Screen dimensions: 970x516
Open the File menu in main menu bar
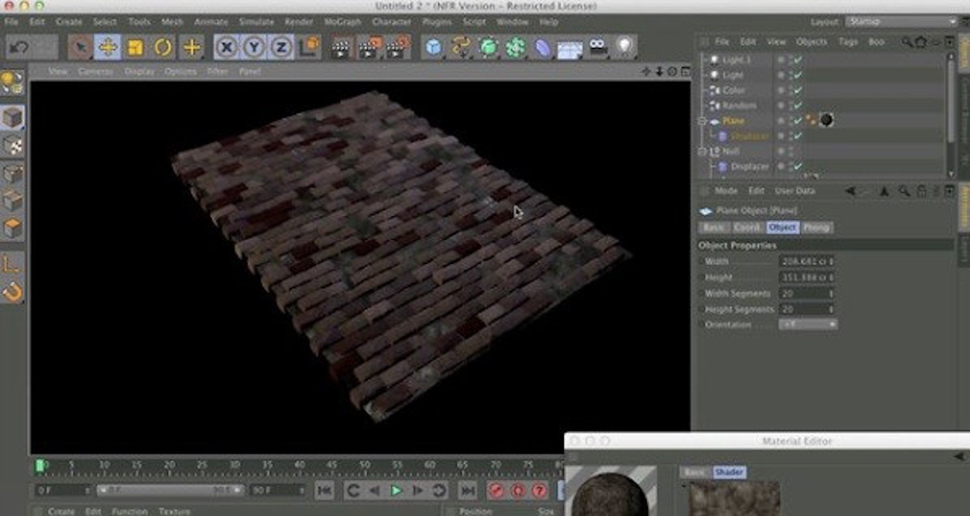(11, 22)
